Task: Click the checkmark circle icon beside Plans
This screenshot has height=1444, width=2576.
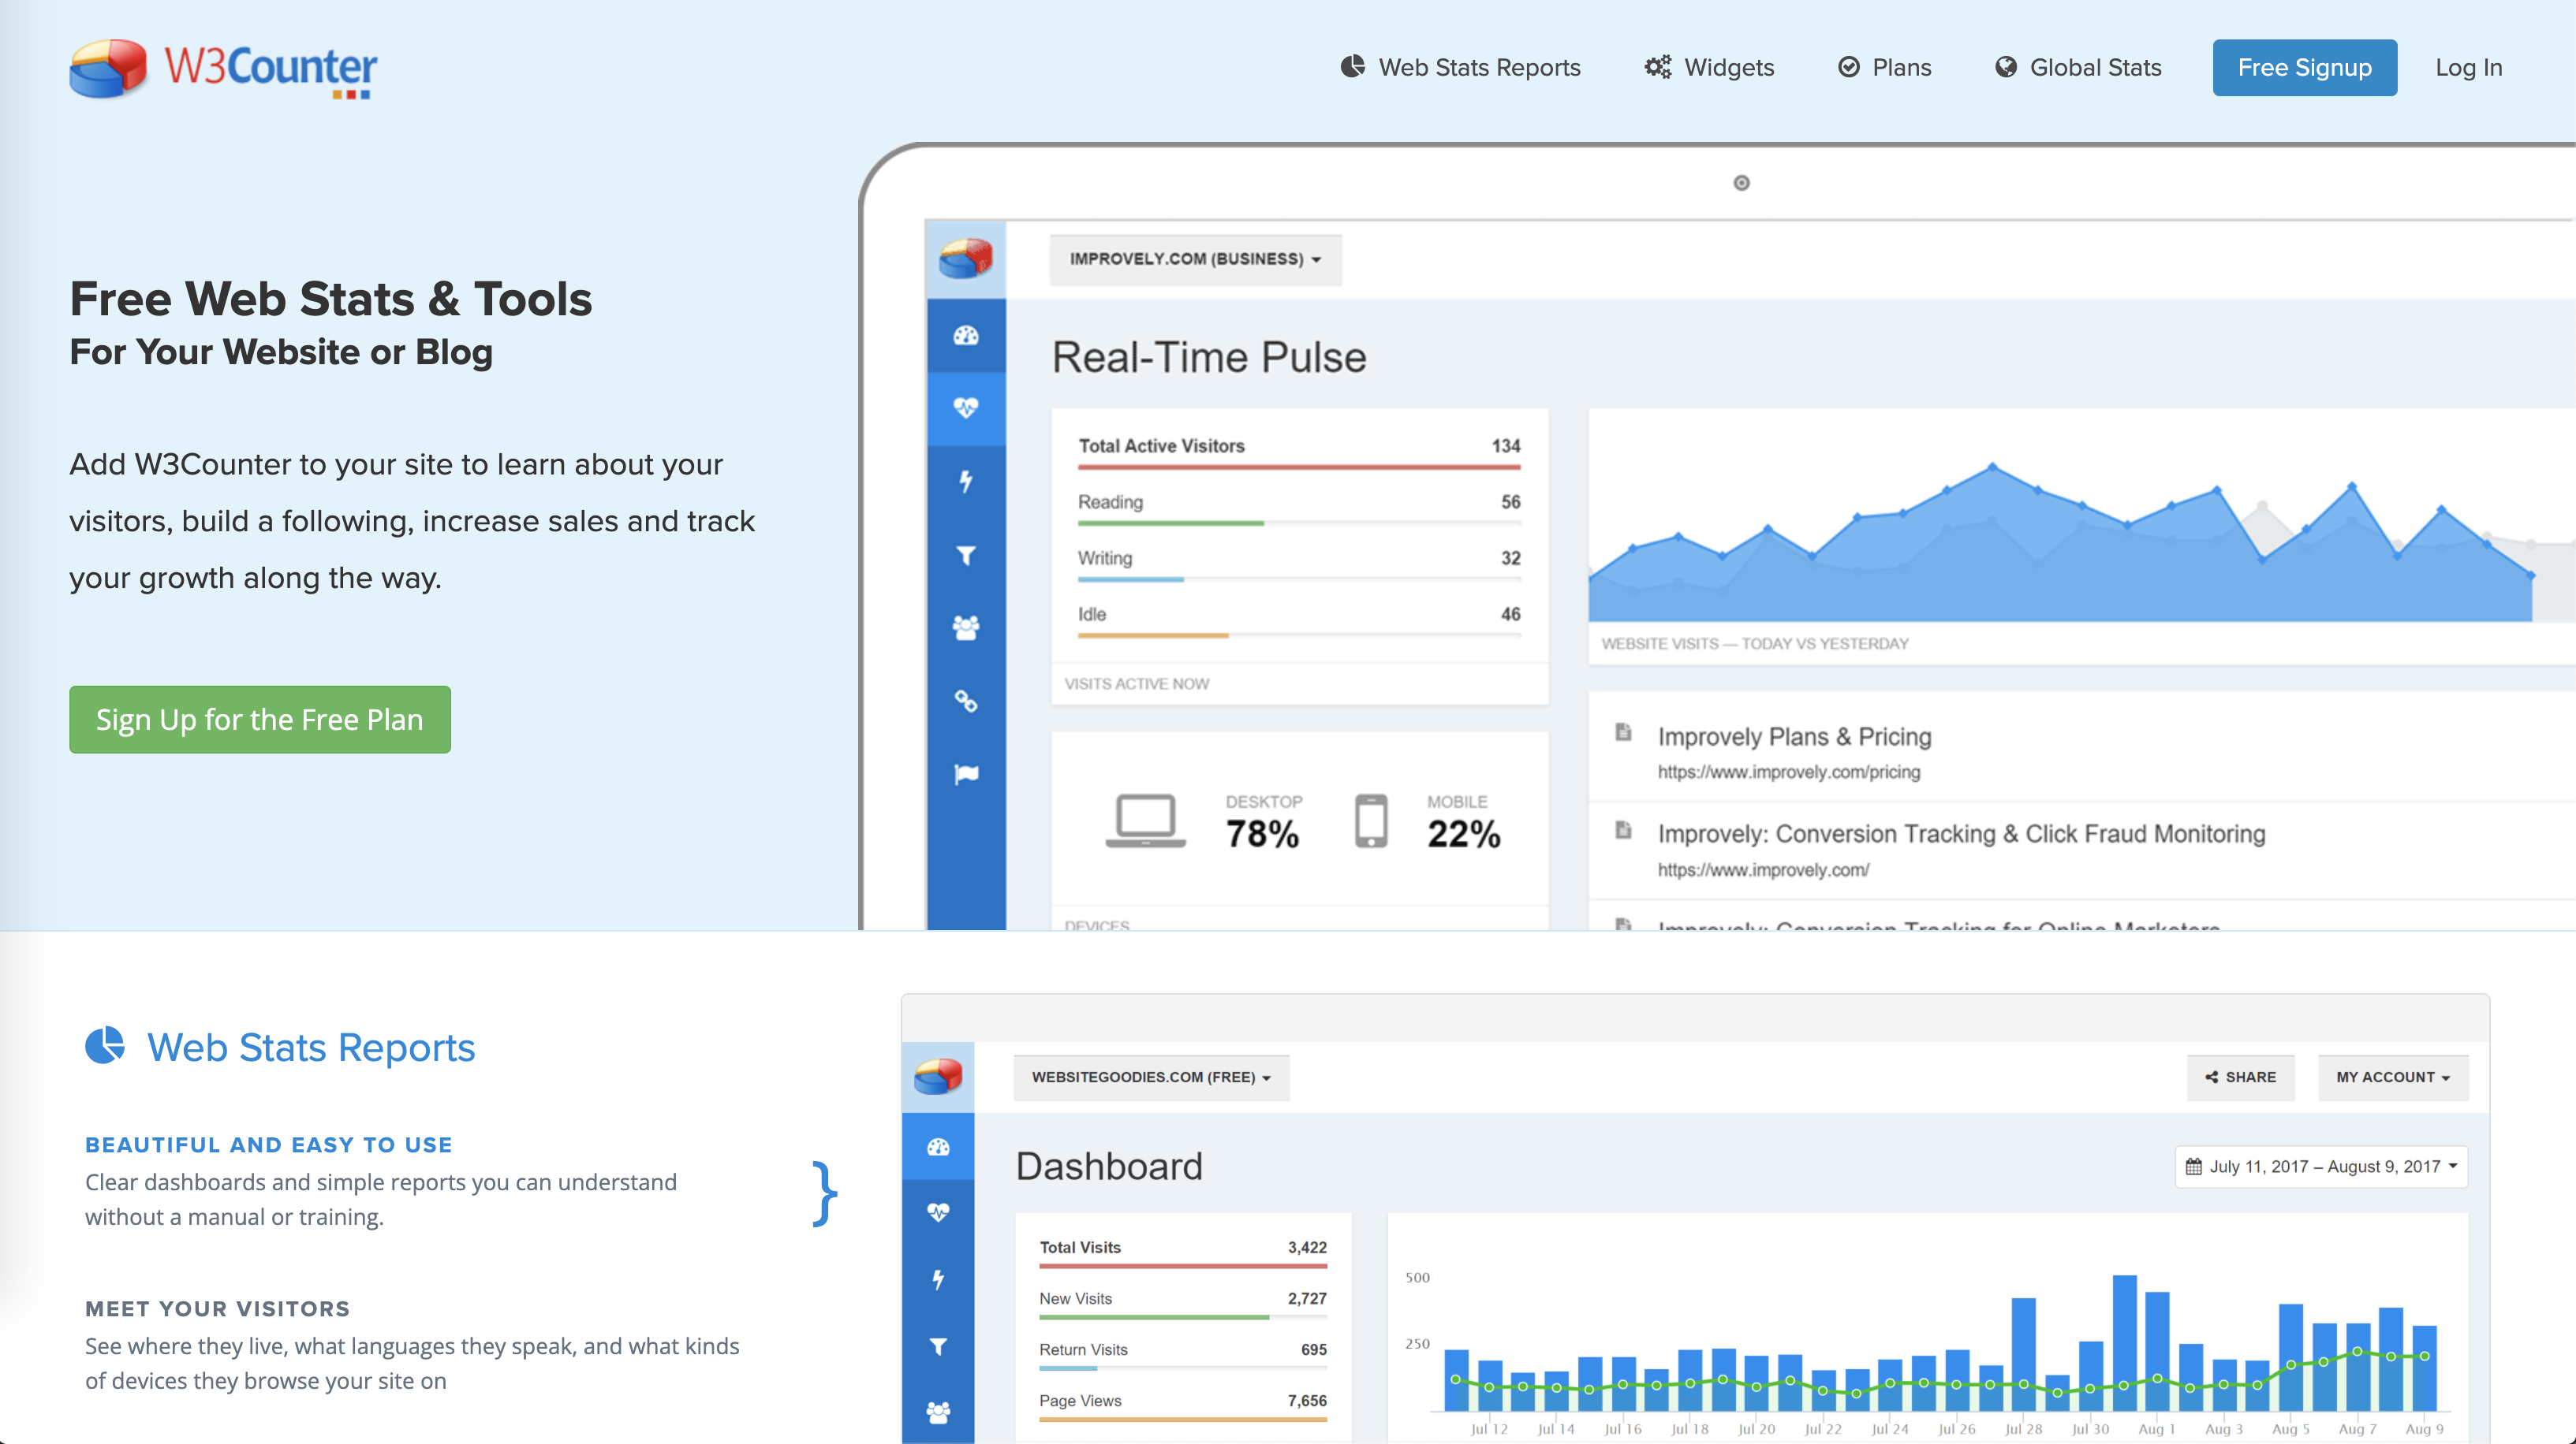Action: tap(1849, 67)
